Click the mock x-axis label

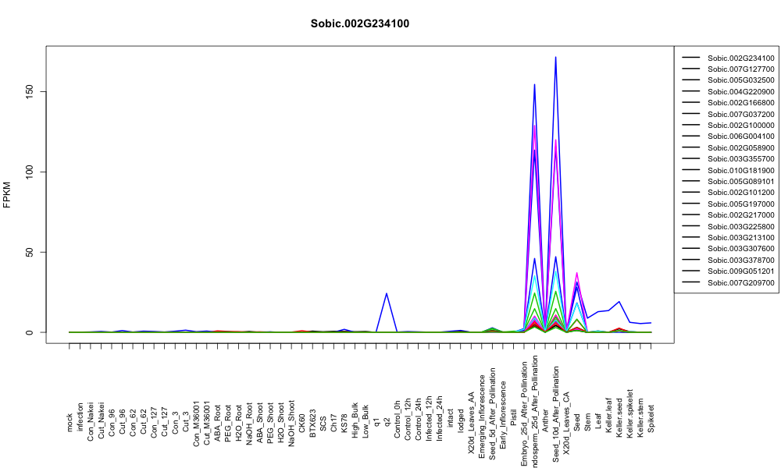point(70,422)
